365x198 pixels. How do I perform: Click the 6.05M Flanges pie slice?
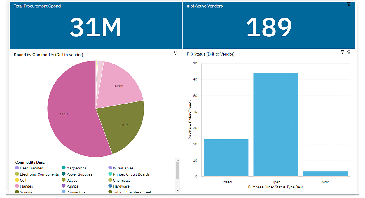[120, 86]
